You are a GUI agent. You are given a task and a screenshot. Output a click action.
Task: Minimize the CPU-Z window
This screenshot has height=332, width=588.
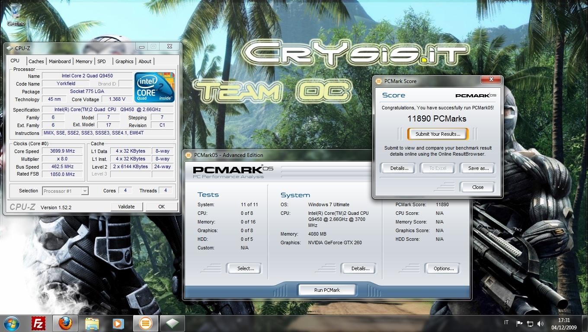(142, 46)
